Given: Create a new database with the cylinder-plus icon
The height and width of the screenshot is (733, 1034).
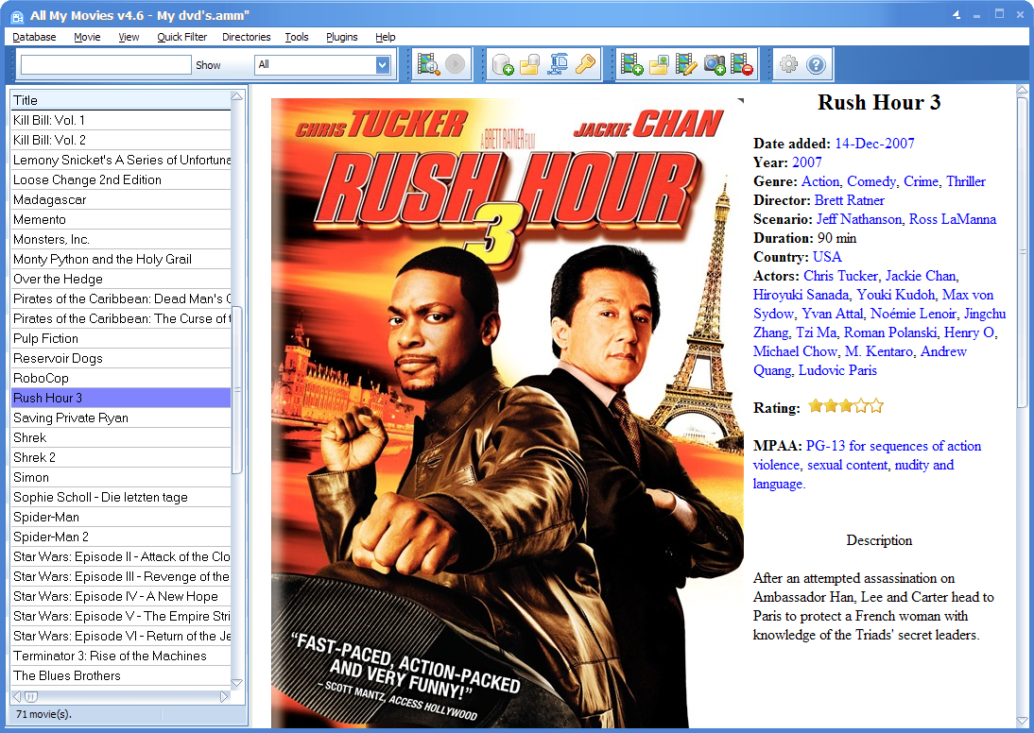Looking at the screenshot, I should coord(503,64).
